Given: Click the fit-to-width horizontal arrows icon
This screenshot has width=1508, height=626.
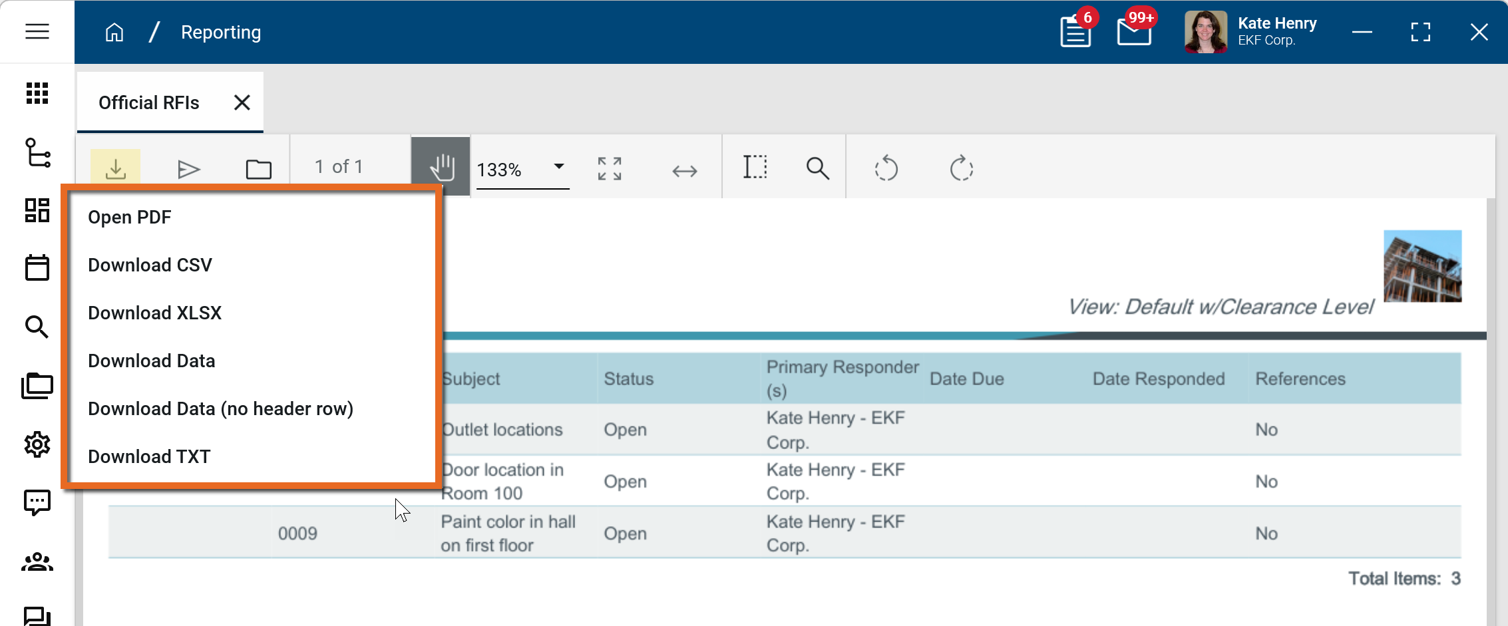Looking at the screenshot, I should [684, 171].
